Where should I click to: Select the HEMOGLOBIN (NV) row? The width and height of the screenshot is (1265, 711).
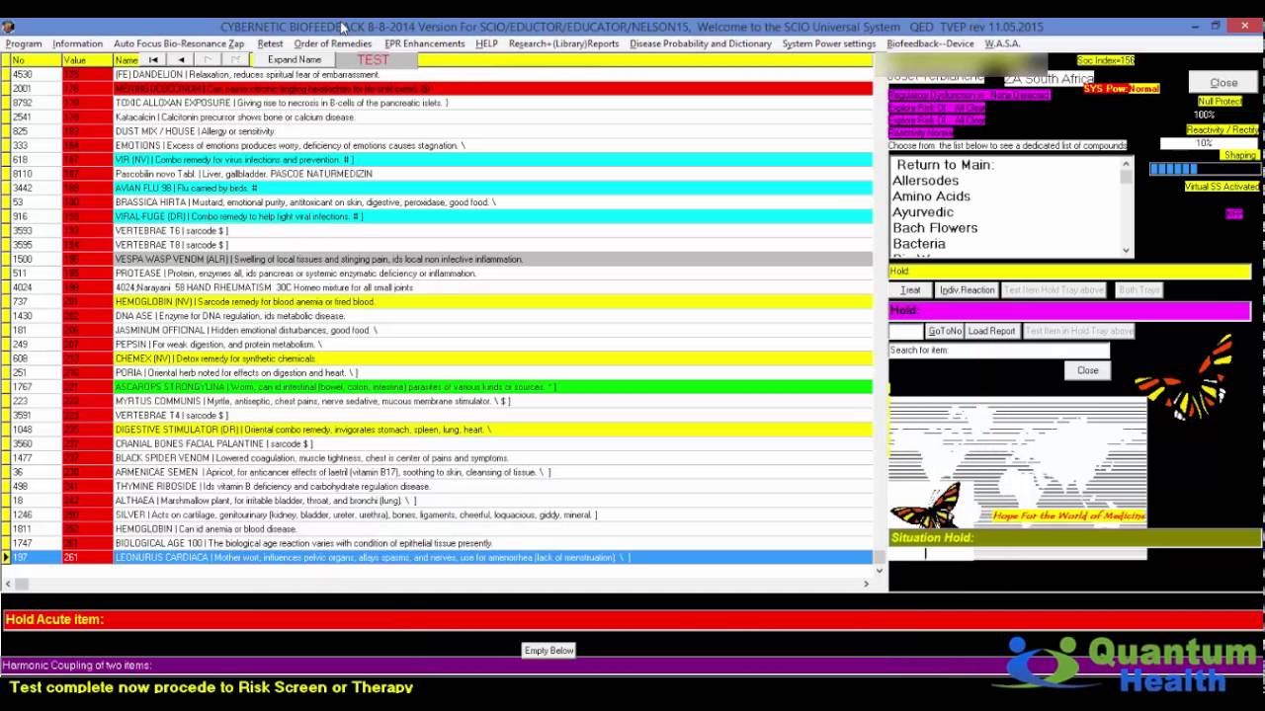pyautogui.click(x=437, y=302)
